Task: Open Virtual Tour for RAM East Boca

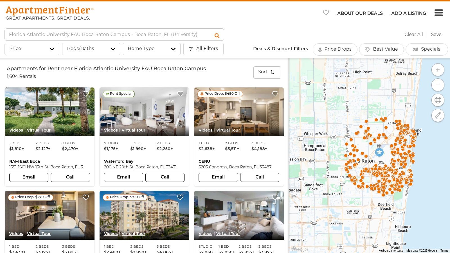Action: [x=39, y=130]
